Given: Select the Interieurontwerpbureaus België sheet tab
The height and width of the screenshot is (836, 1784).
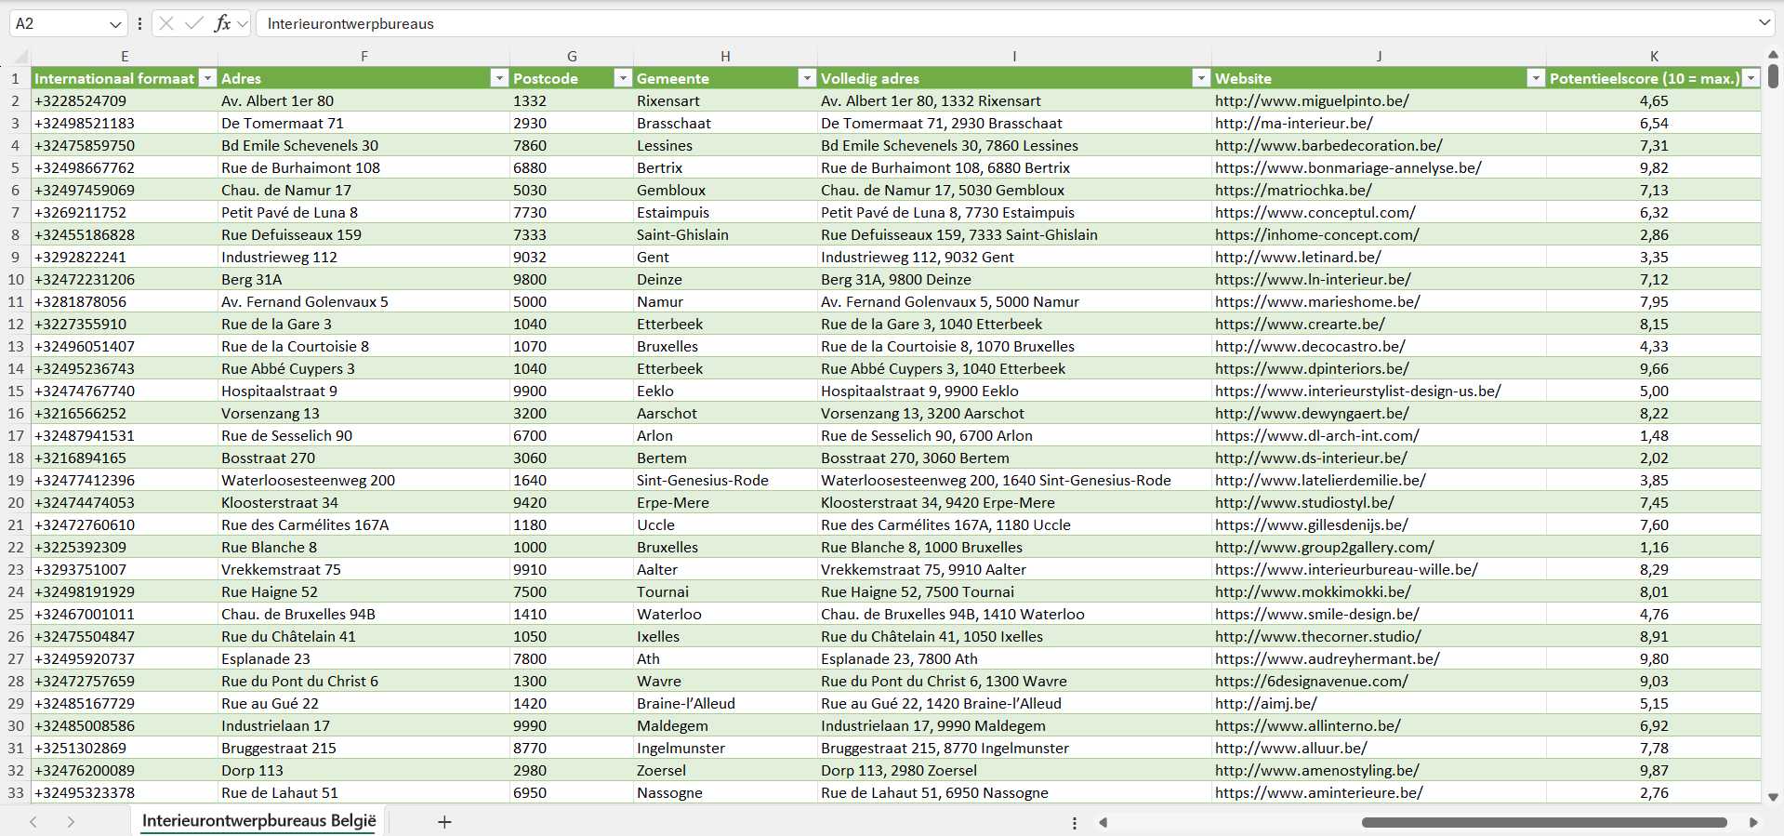Looking at the screenshot, I should point(258,820).
